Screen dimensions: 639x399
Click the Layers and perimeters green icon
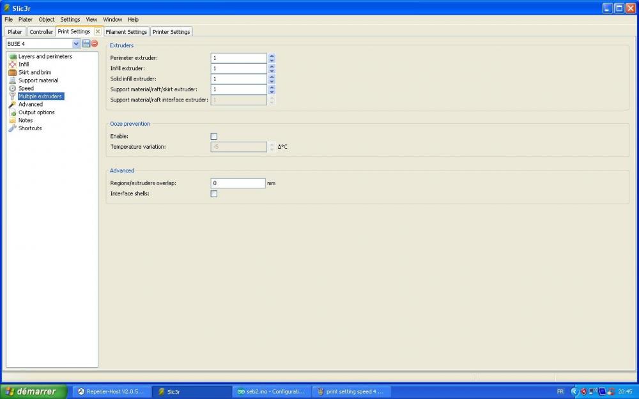click(x=13, y=57)
